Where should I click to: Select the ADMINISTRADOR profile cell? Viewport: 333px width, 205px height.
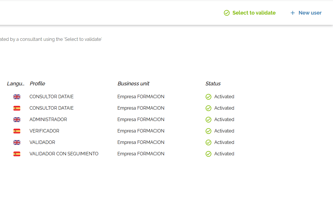point(48,119)
